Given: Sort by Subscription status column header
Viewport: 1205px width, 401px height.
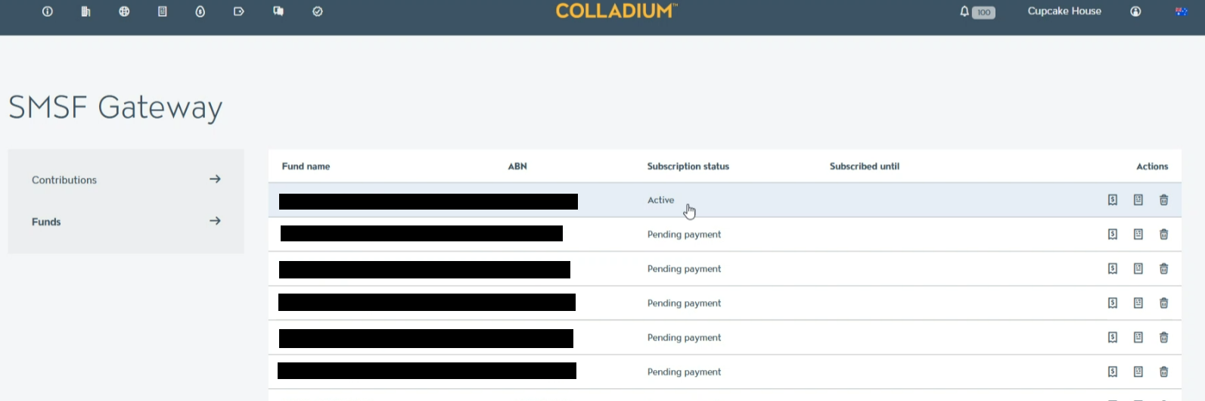Looking at the screenshot, I should coord(688,166).
